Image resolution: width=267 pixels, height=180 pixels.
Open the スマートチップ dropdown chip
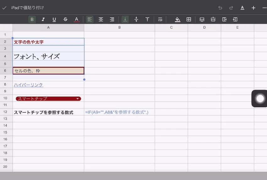click(x=48, y=98)
